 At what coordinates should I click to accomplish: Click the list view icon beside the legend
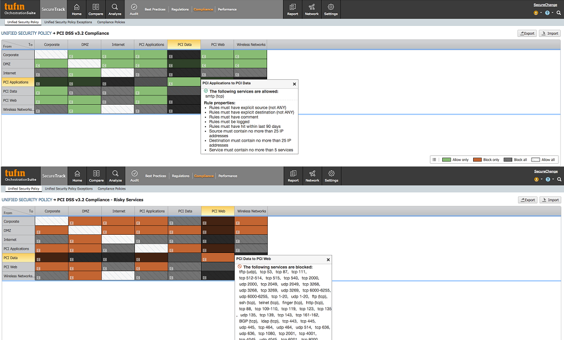pyautogui.click(x=435, y=160)
